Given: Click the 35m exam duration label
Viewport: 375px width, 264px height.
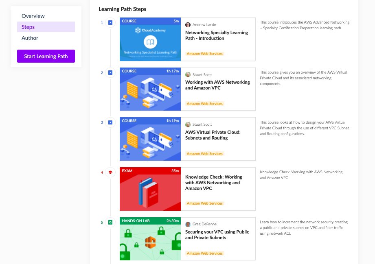Looking at the screenshot, I should tap(175, 171).
